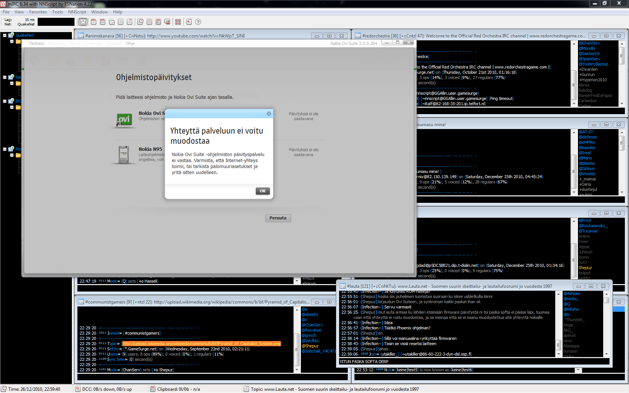Click the red-topped page icon after the power button
The image size is (629, 393).
(94, 22)
